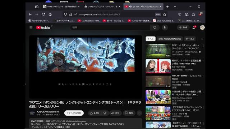Image resolution: width=230 pixels, height=129 pixels.
Task: Open the KADOKAWAanime channel name link
Action: 46,111
